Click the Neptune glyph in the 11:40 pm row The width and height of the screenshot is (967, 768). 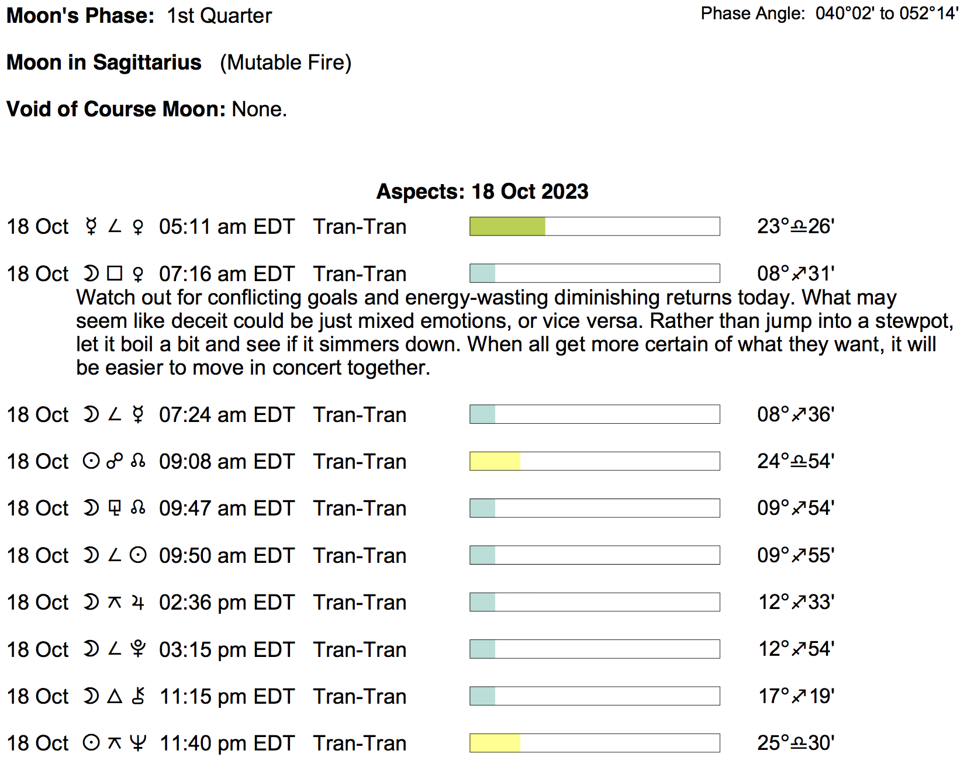tap(138, 743)
